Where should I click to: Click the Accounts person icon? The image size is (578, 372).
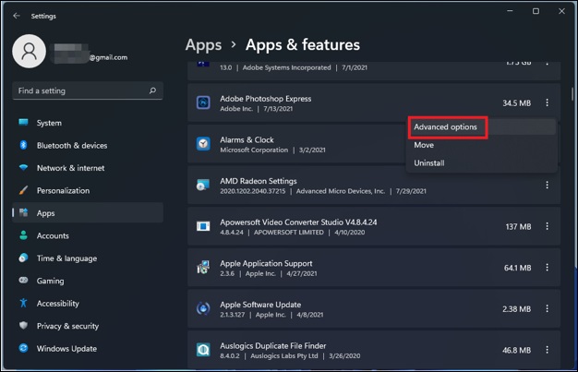24,235
